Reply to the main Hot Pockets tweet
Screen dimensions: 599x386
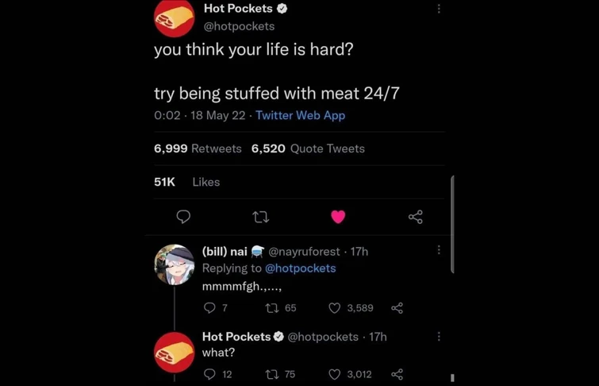(183, 217)
